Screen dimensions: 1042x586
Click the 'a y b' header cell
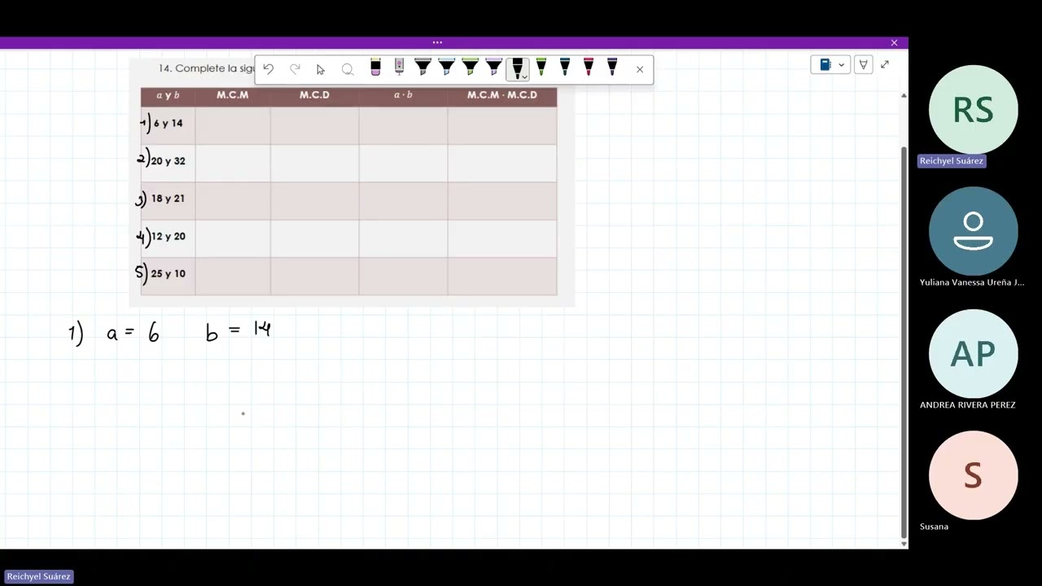pyautogui.click(x=168, y=95)
